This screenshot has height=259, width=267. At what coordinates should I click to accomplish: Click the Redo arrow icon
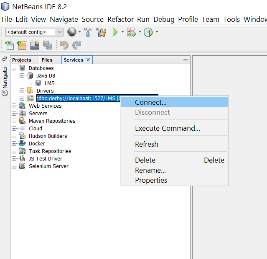tap(76, 45)
